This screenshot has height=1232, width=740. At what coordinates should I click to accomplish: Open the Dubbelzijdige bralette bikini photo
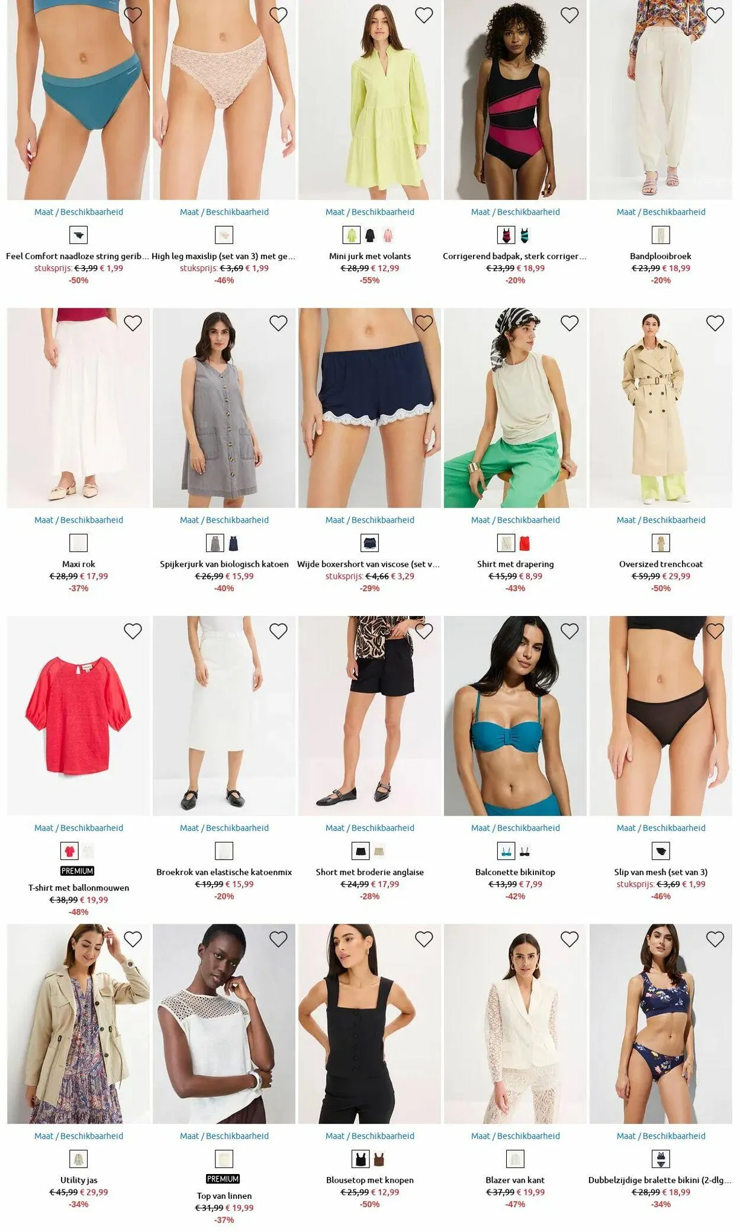[661, 1024]
